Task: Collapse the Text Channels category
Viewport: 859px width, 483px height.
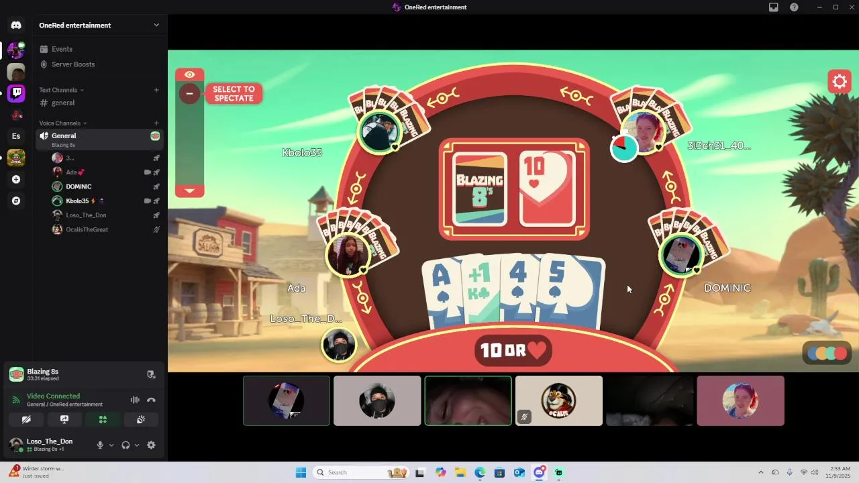Action: point(61,90)
